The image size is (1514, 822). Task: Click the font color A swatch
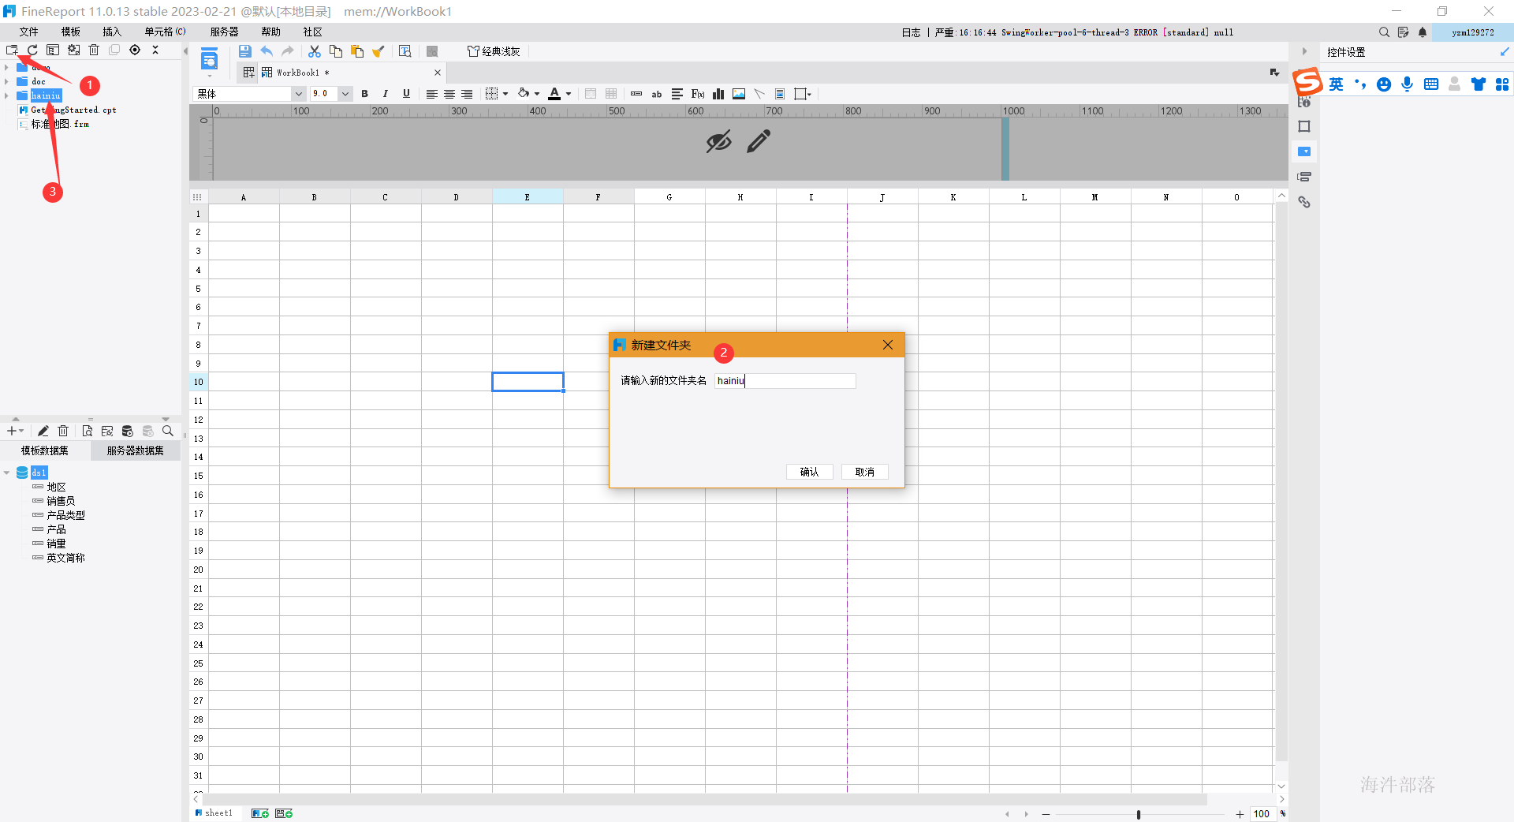click(554, 94)
